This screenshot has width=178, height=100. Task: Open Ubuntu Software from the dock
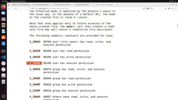[3, 37]
